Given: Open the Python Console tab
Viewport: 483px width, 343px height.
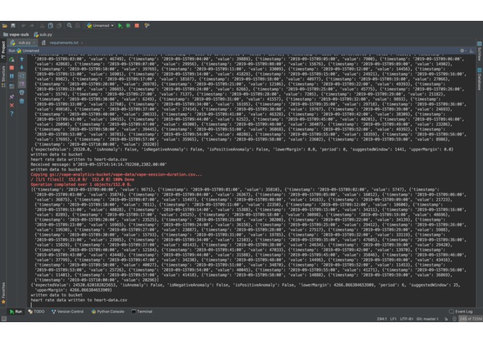Looking at the screenshot, I should 108,312.
